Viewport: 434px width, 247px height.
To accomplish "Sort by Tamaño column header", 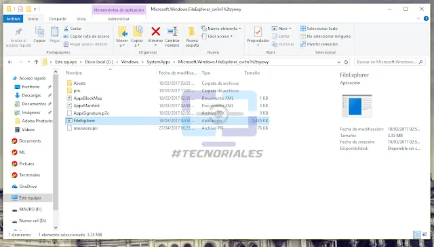I will click(x=252, y=73).
